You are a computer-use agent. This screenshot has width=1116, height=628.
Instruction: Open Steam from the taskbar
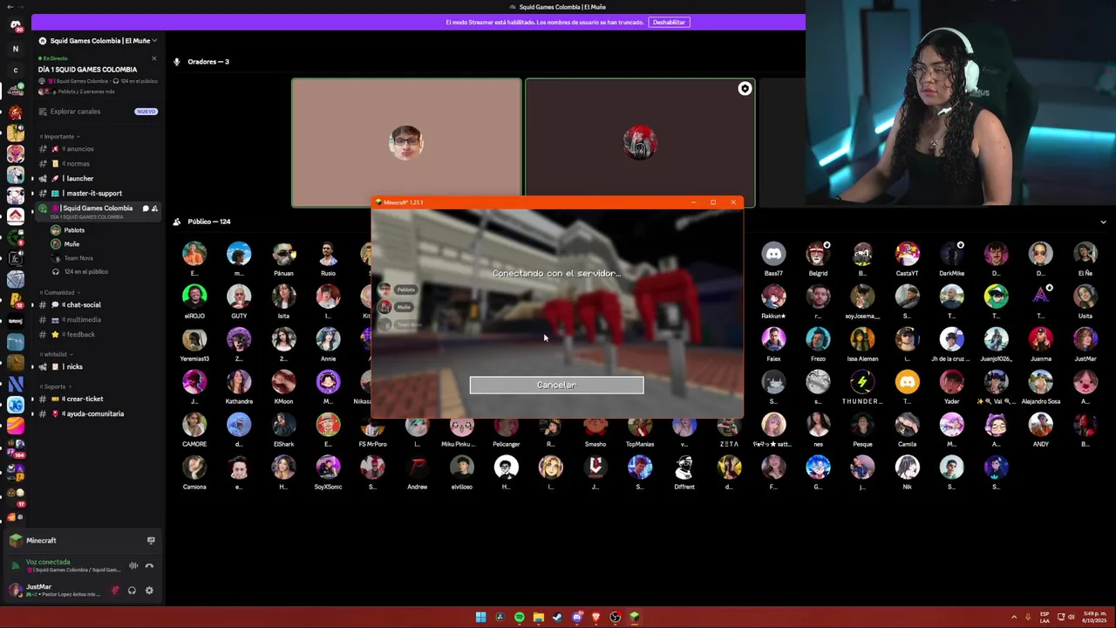tap(558, 618)
